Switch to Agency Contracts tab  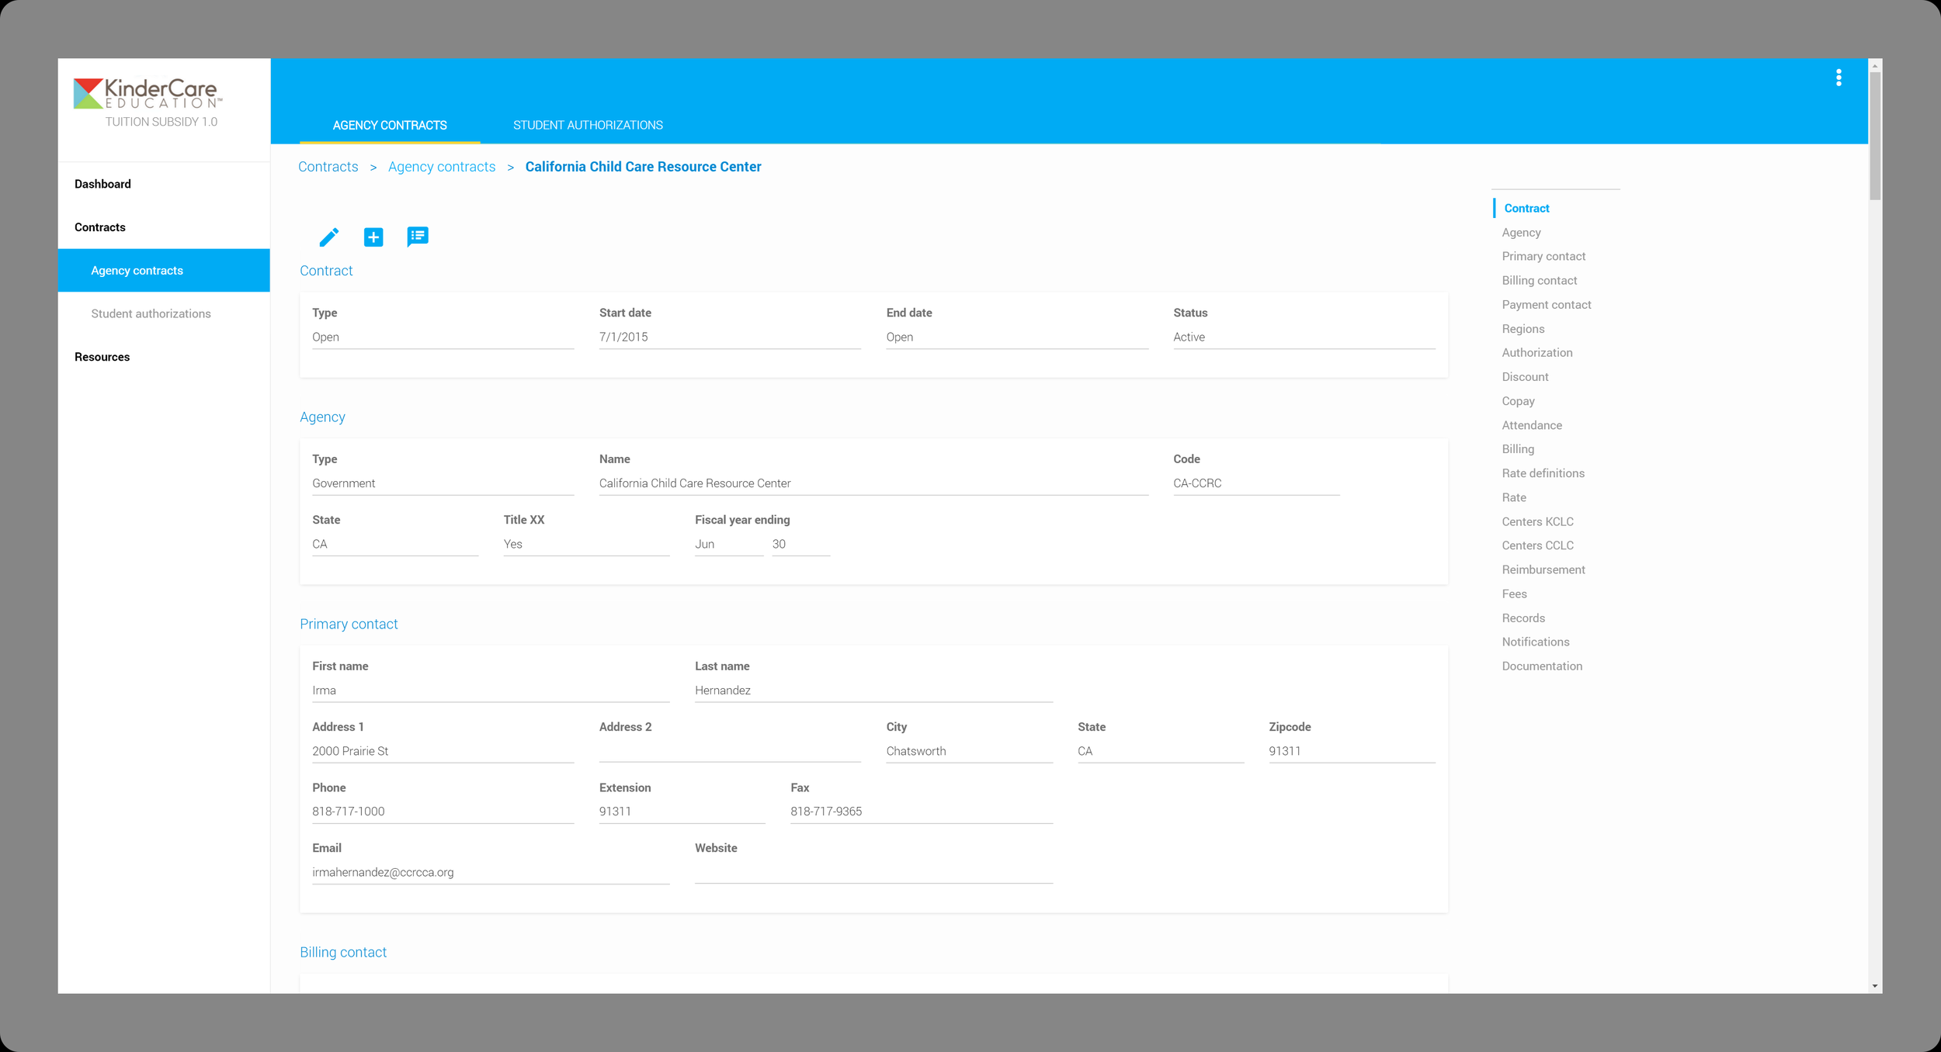coord(390,125)
